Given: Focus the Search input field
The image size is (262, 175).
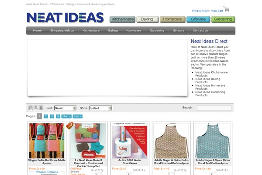Looking at the screenshot, I should click(214, 108).
